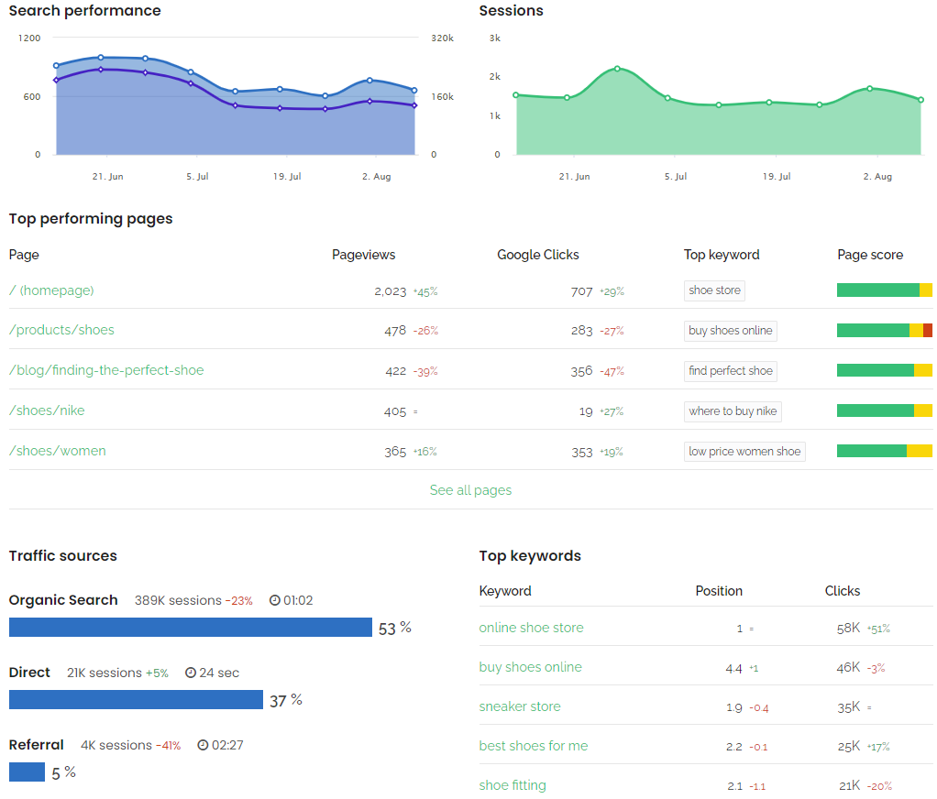The height and width of the screenshot is (799, 937).
Task: Click the 21K sessions text
Action: 104,673
